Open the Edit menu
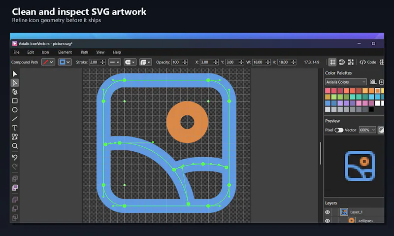This screenshot has height=236, width=394. tap(31, 52)
